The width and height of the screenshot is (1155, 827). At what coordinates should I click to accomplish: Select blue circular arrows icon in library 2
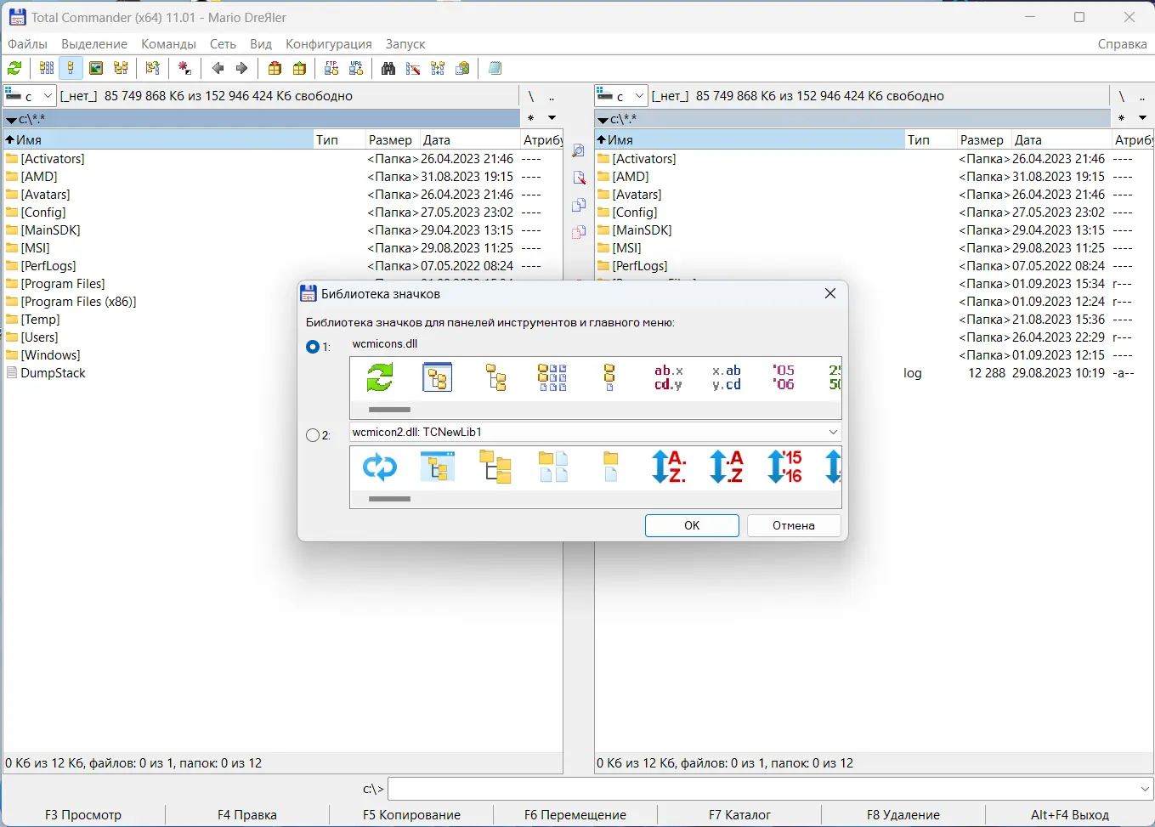pyautogui.click(x=380, y=467)
